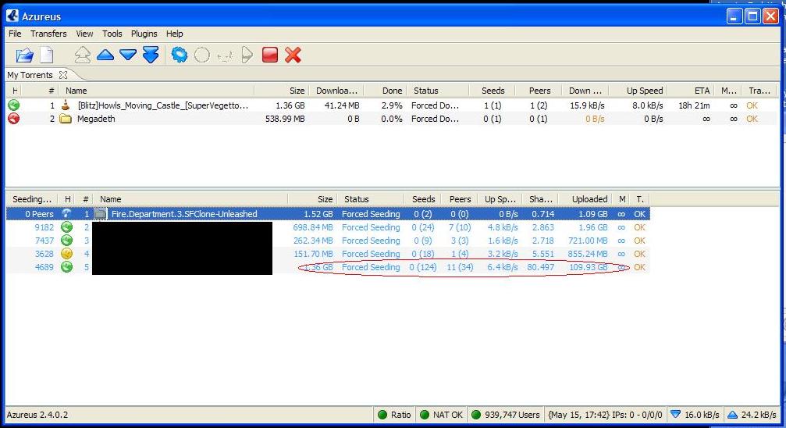Click the 855.24 MB uploaded value
786x428 pixels.
588,254
